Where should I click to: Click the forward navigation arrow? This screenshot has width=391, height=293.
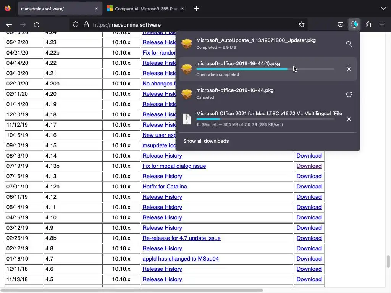[23, 25]
